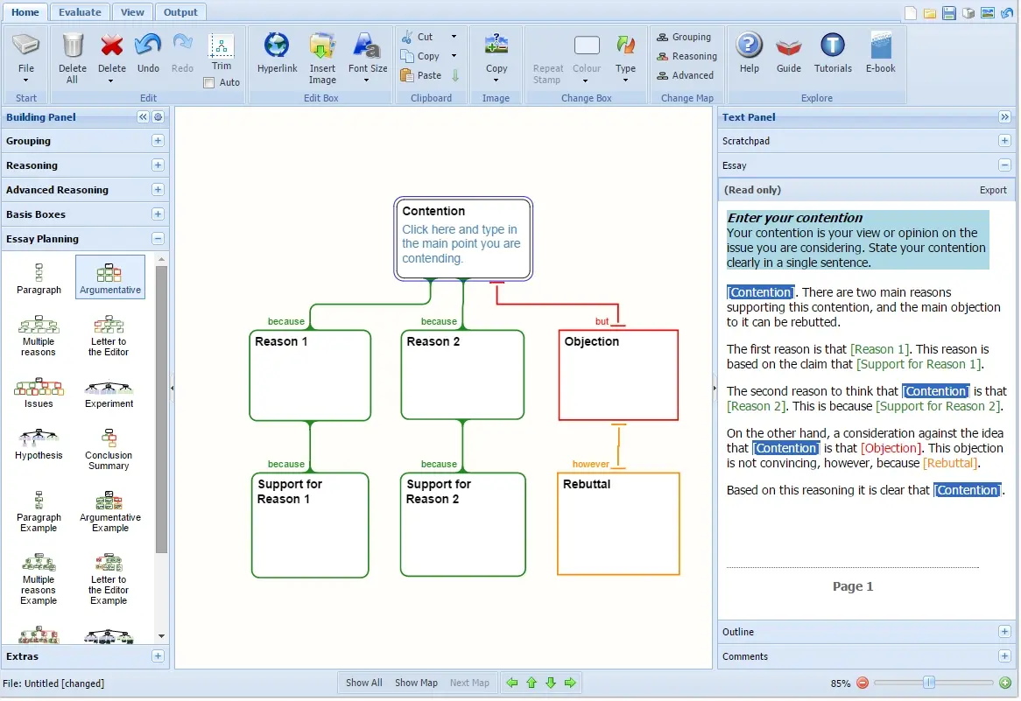Enable the Auto trim checkbox
This screenshot has width=1021, height=701.
(209, 83)
